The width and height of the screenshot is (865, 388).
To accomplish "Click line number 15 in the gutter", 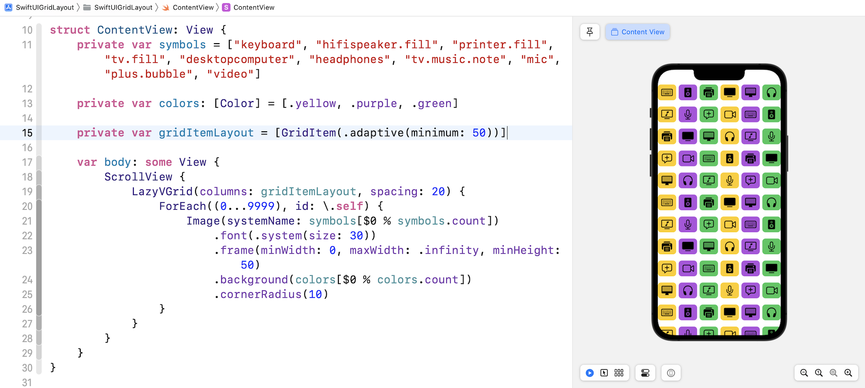I will coord(27,133).
